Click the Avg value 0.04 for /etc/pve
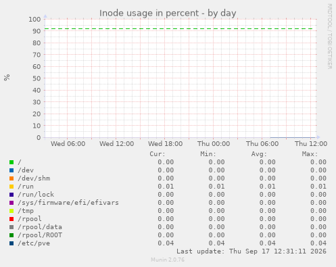Screen dimensions: 336x267 (267, 243)
